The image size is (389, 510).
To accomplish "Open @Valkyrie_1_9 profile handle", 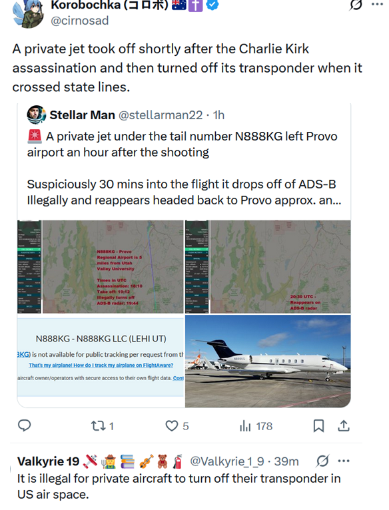I will [228, 461].
